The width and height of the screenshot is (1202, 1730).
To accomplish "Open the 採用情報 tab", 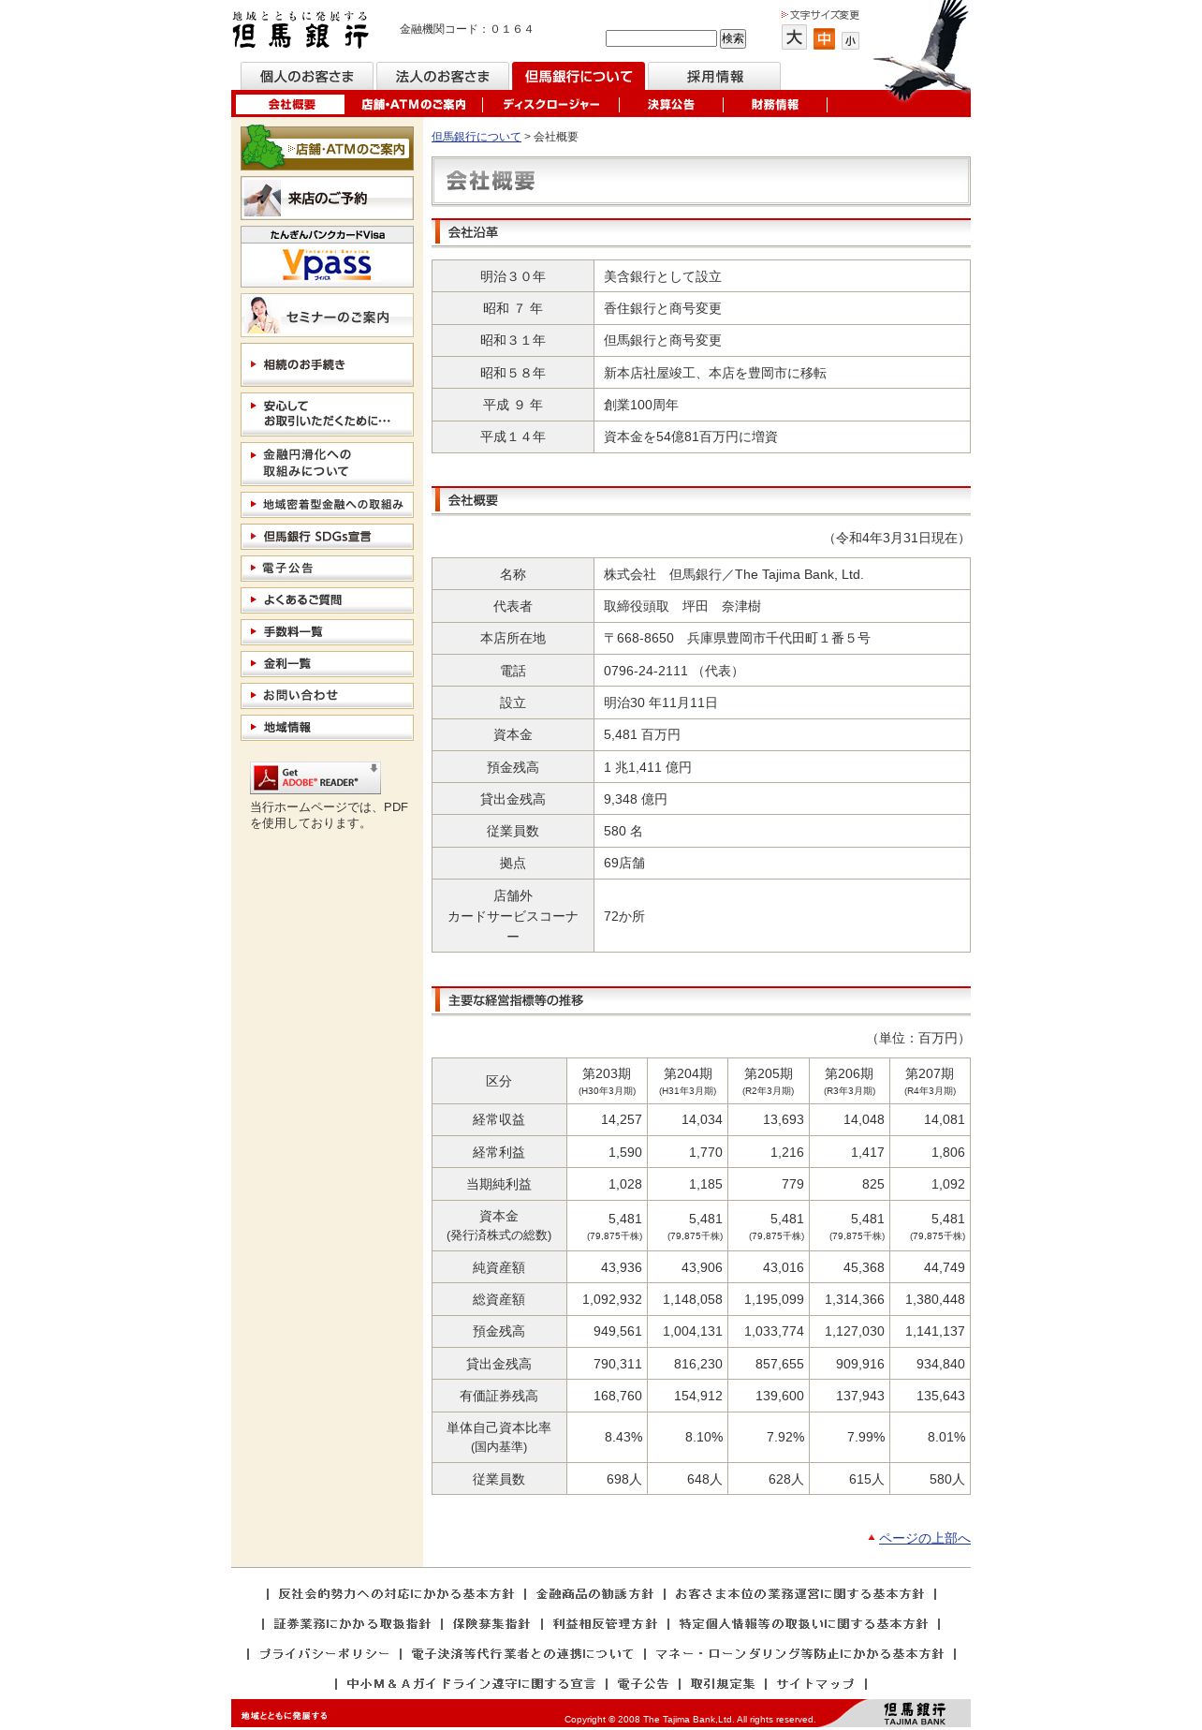I will click(x=714, y=77).
